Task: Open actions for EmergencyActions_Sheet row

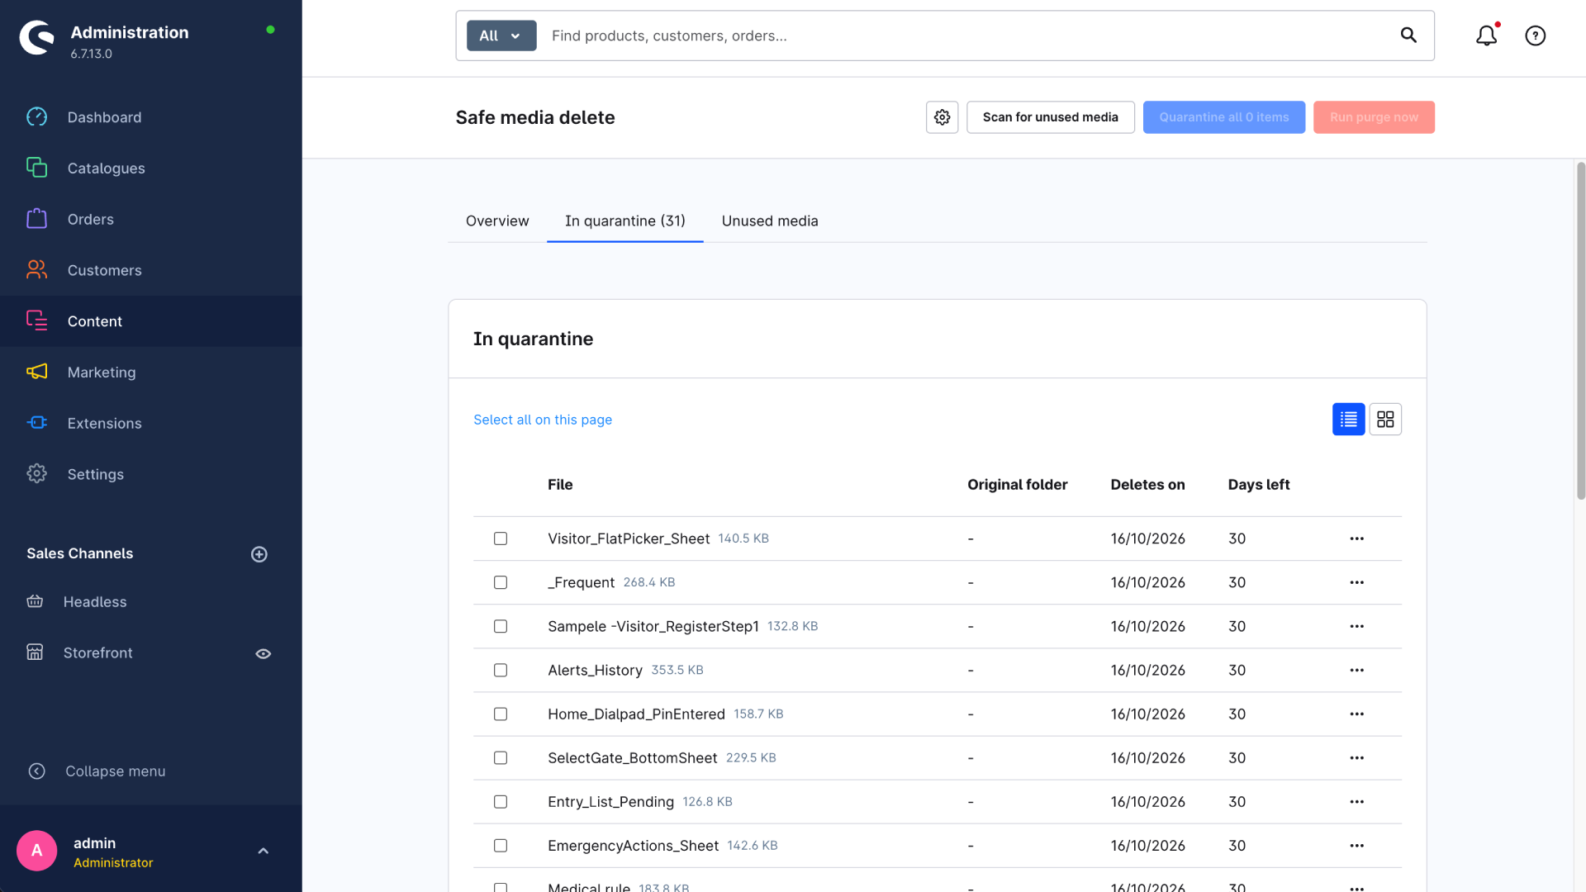Action: (1356, 846)
